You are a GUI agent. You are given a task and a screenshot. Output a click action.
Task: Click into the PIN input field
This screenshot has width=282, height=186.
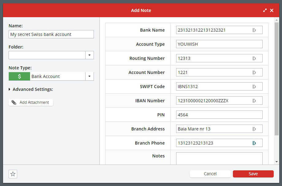[219, 115]
